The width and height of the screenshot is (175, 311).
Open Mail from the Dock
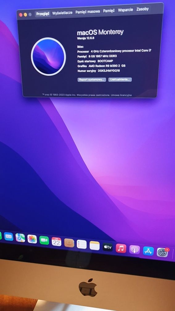click(x=9, y=236)
